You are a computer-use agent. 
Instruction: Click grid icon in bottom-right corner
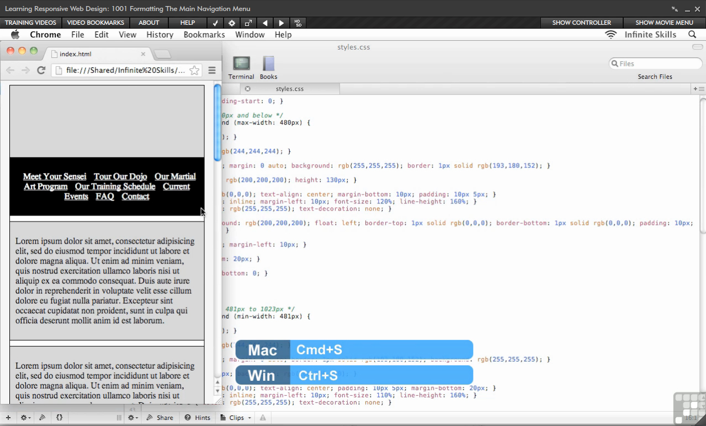click(x=690, y=408)
